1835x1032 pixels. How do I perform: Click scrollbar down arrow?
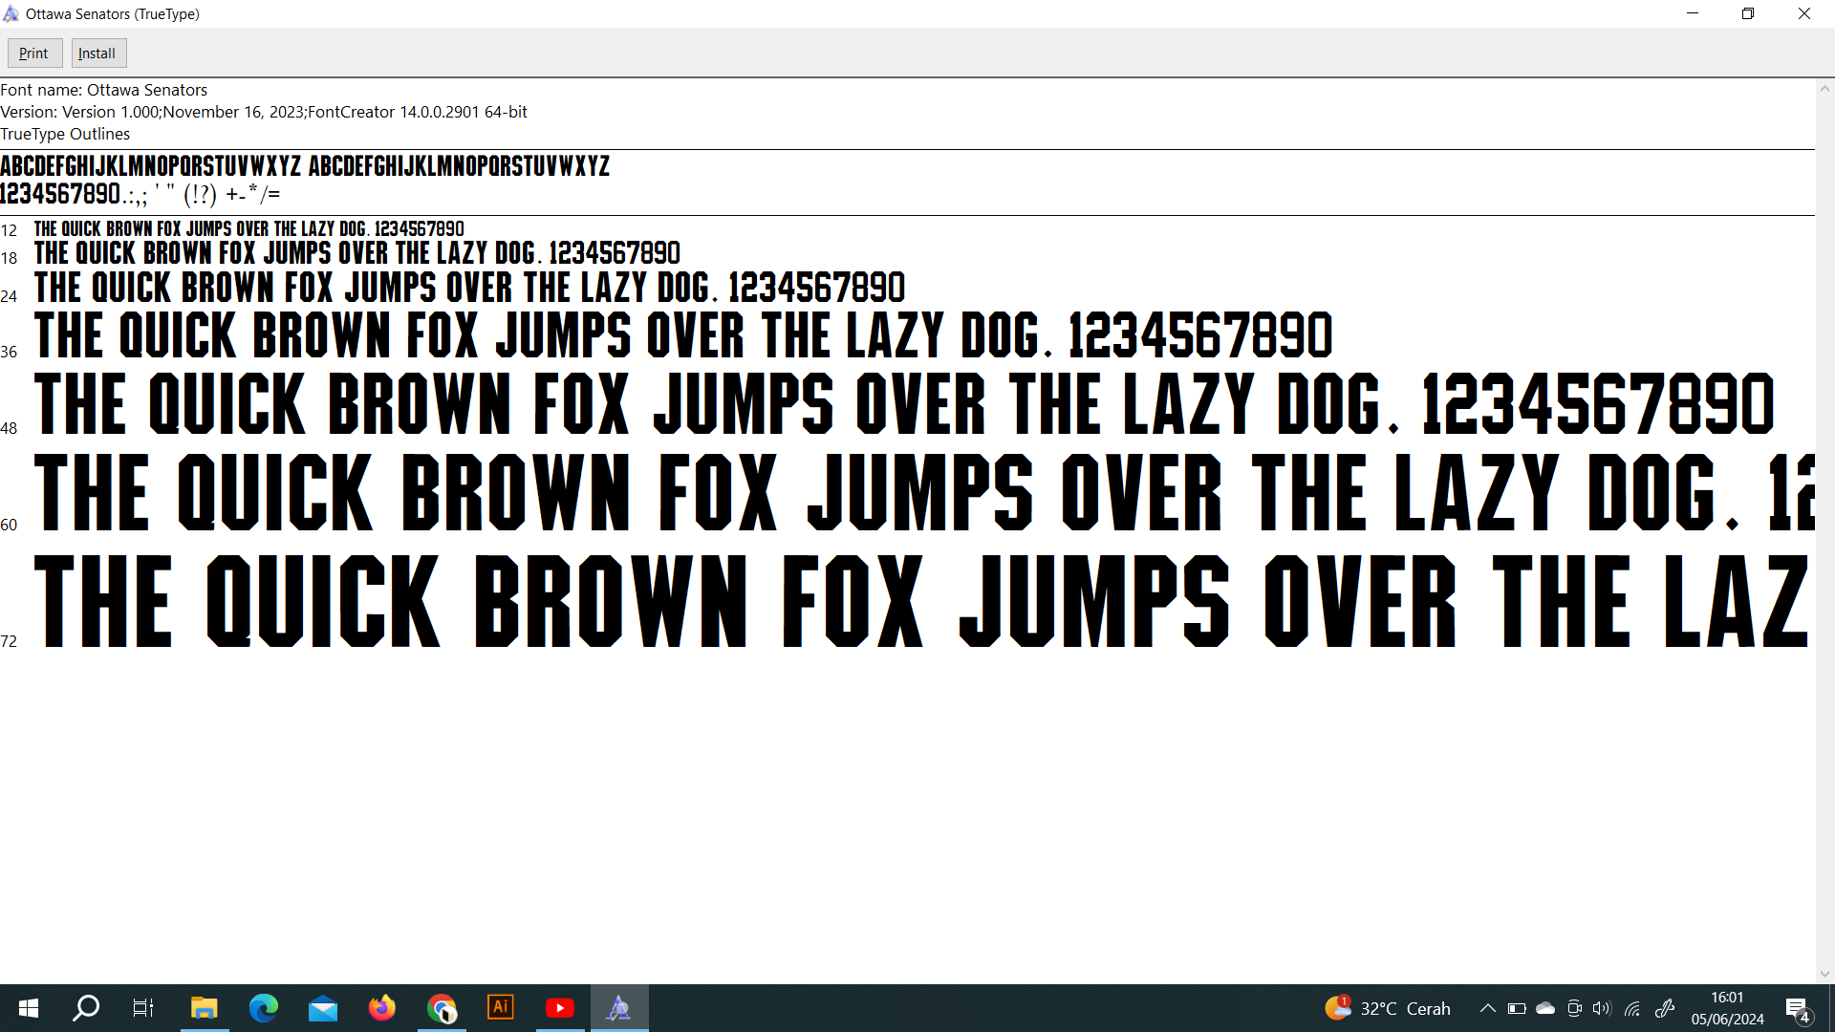coord(1824,974)
